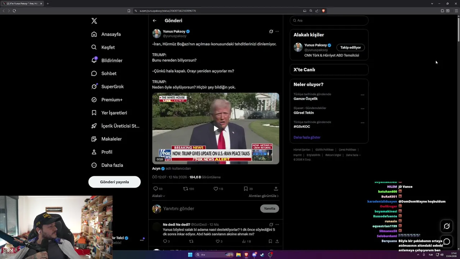Image resolution: width=460 pixels, height=259 pixels.
Task: Reload the browser page
Action: click(14, 11)
